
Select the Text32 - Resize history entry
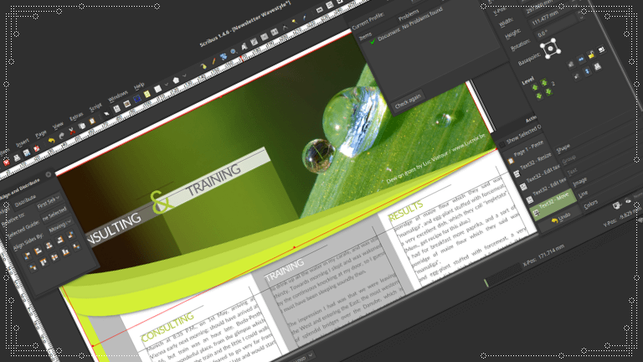(x=534, y=163)
